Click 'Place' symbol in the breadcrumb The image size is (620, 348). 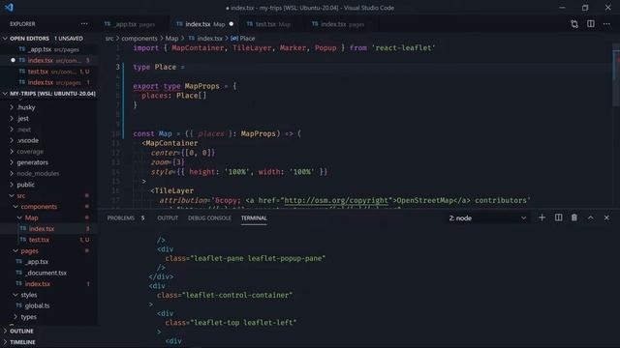coord(247,39)
